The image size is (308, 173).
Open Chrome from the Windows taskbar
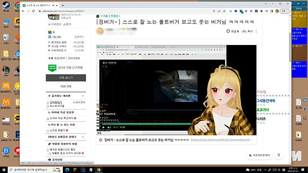click(99, 170)
